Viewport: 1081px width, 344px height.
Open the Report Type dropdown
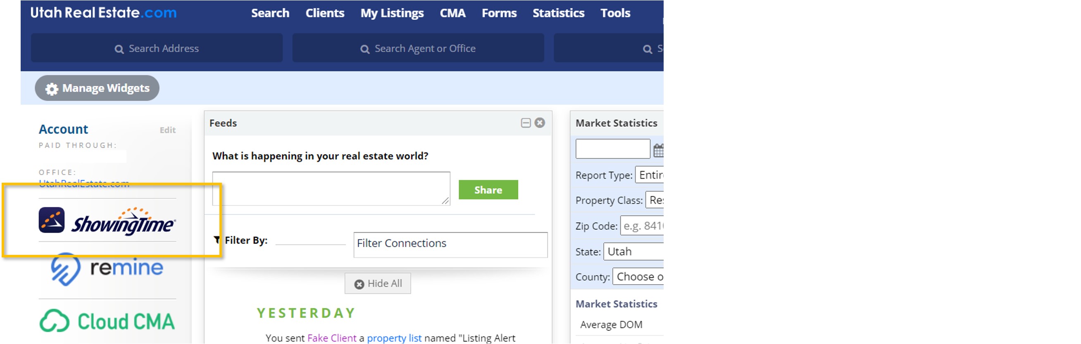tap(650, 175)
